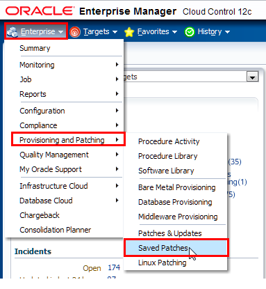Viewport: 266px width, 289px height.
Task: Expand the Monitoring submenu arrow
Action: [117, 65]
